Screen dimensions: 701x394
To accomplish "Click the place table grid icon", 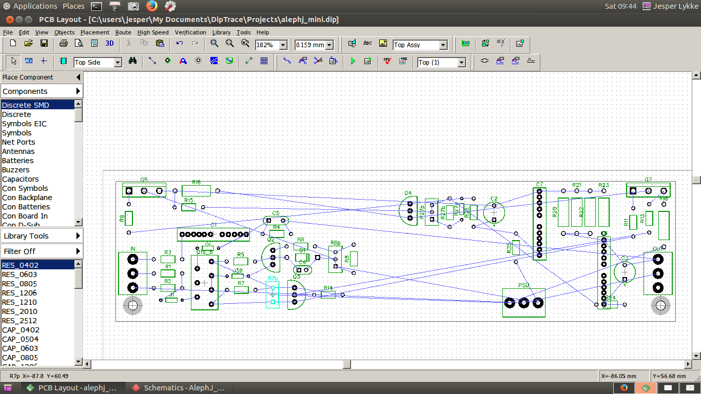I will tap(264, 61).
